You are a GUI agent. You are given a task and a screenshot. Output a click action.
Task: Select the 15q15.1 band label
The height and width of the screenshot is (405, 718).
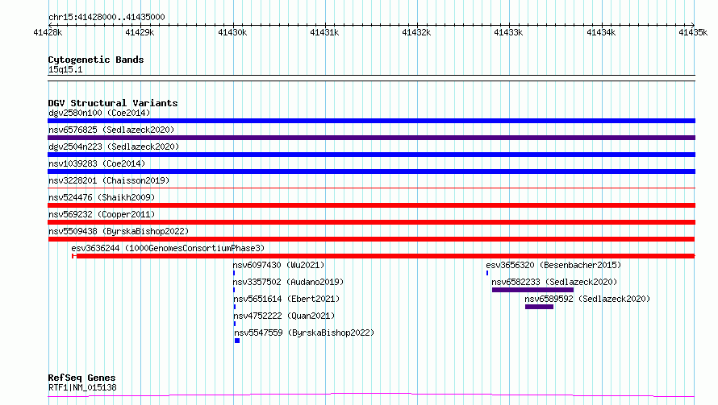65,69
